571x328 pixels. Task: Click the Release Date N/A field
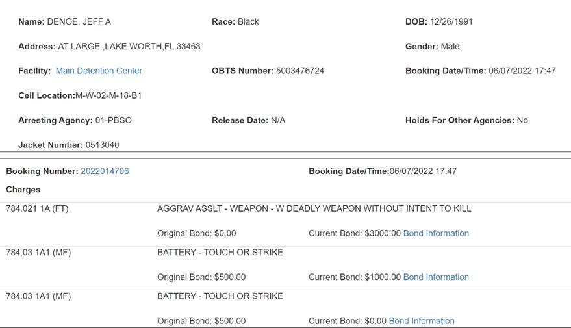[x=248, y=120]
